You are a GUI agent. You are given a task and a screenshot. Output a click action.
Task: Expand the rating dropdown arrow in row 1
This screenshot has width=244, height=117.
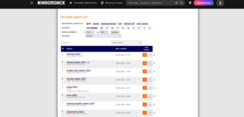point(150,55)
